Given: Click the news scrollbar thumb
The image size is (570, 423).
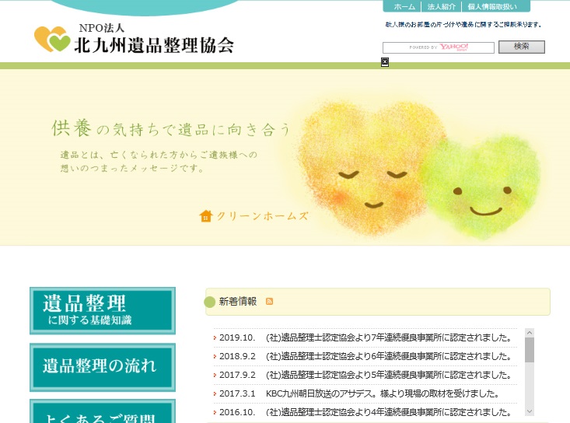Looking at the screenshot, I should coord(530,351).
